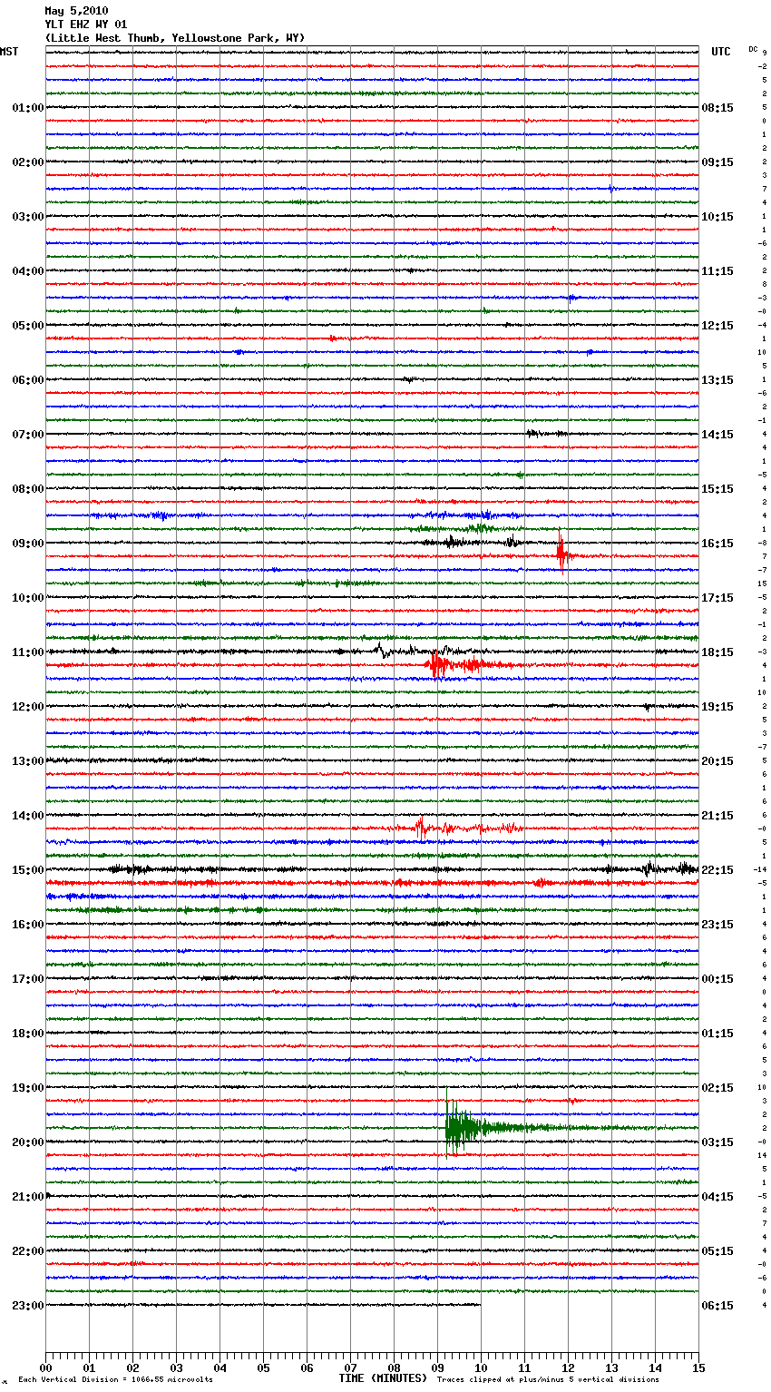The image size is (771, 1392).
Task: Select the 14:00 MST time label
Action: (x=28, y=816)
